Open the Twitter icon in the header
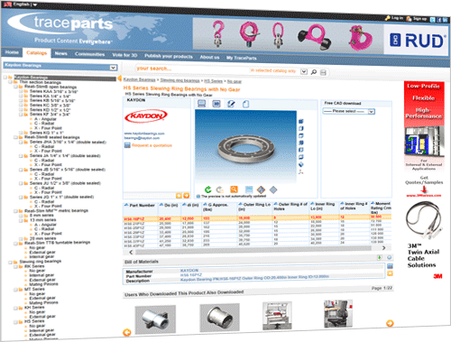 click(x=433, y=20)
